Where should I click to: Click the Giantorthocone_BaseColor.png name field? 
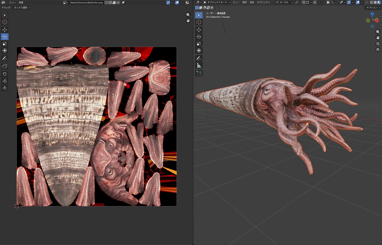(x=87, y=3)
